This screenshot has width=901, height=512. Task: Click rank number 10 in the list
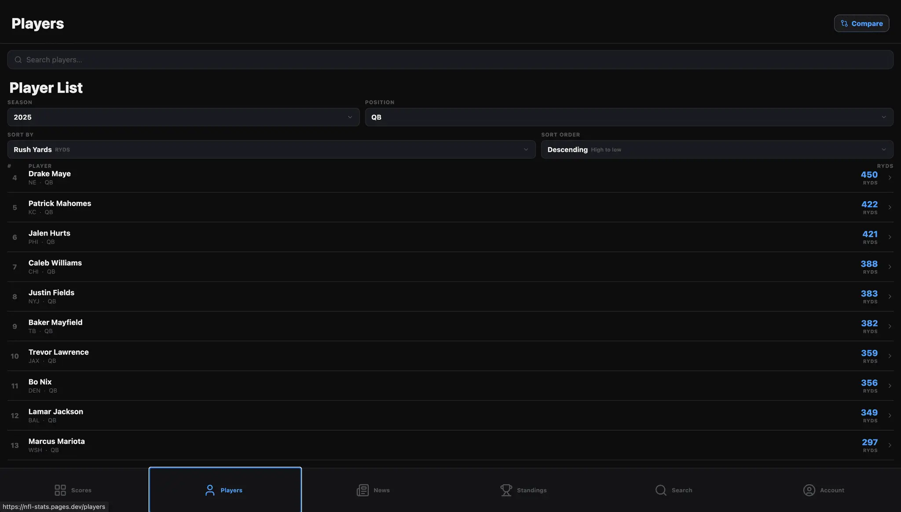[x=15, y=356]
